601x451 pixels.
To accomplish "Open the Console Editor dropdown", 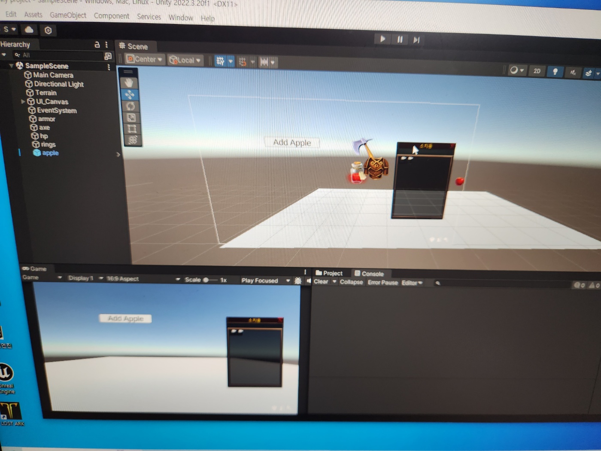I will 412,283.
